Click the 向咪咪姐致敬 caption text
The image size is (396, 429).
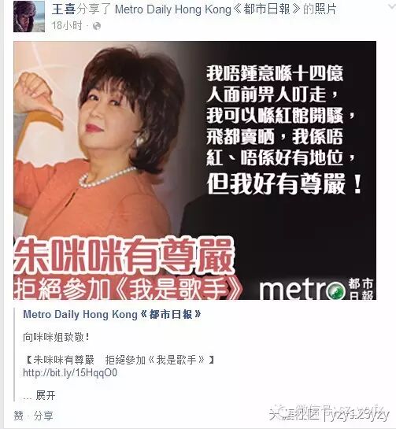(56, 338)
